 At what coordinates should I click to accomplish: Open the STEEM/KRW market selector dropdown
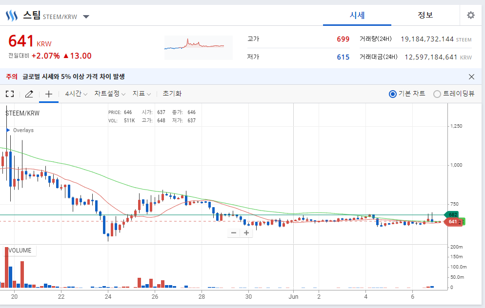pyautogui.click(x=86, y=17)
